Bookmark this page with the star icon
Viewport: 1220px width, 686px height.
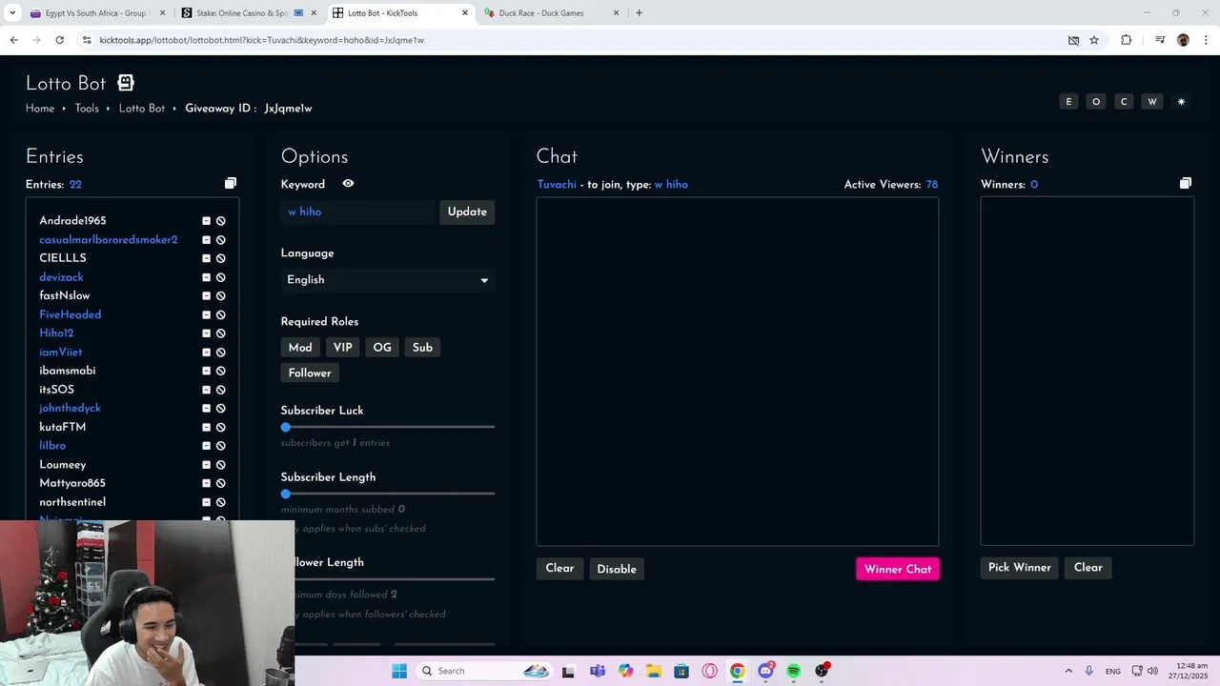coord(1094,40)
